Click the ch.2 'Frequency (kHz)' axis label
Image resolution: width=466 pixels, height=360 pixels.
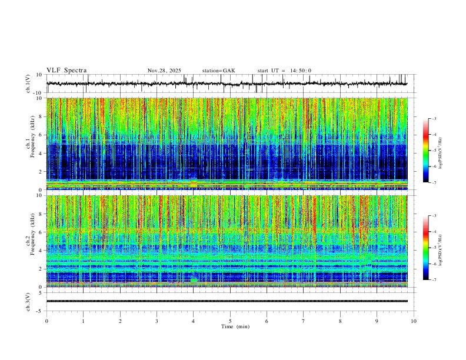click(x=33, y=234)
